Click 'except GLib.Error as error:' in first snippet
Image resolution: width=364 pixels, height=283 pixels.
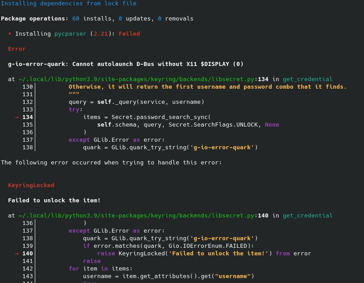click(x=116, y=140)
